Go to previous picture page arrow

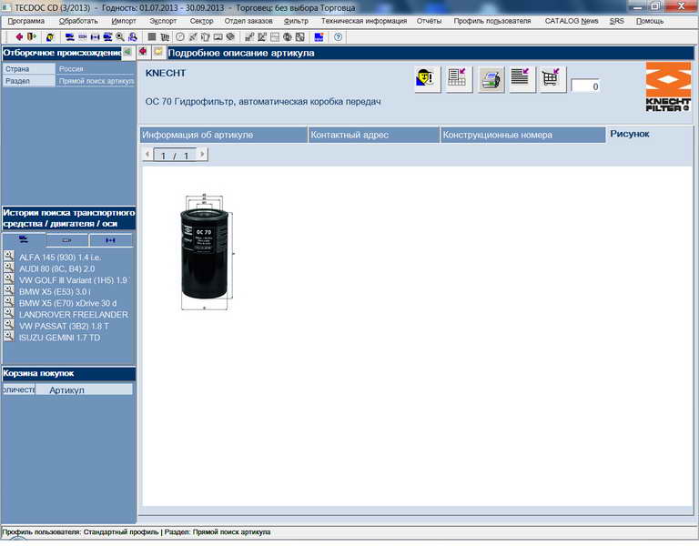point(148,155)
